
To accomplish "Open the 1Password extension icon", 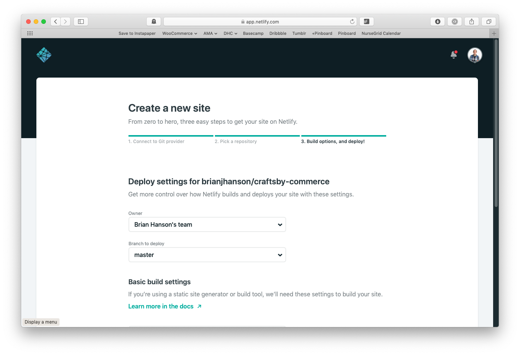I will coord(454,22).
